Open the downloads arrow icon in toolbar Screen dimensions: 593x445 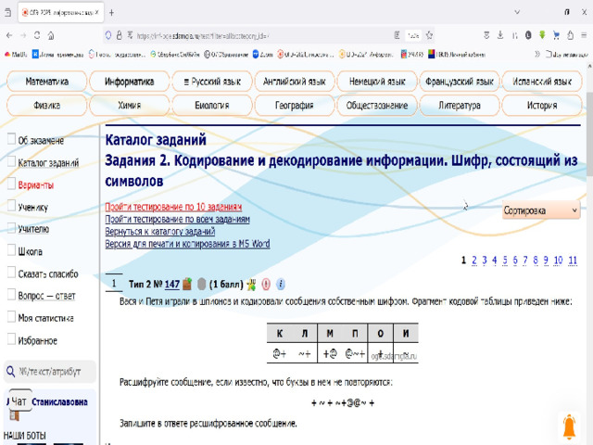tap(500, 35)
